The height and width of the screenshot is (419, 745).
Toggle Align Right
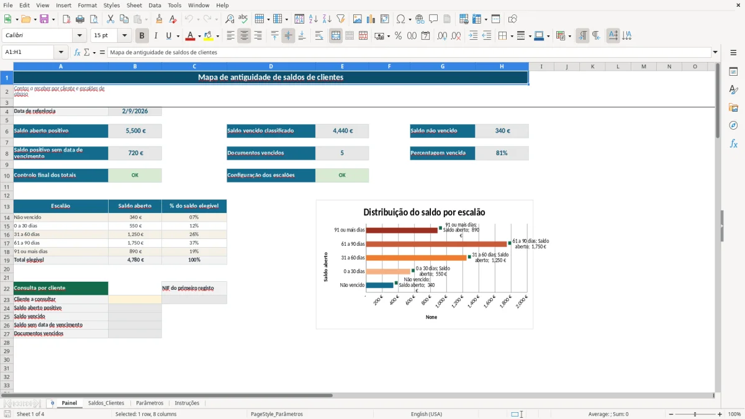tap(258, 36)
